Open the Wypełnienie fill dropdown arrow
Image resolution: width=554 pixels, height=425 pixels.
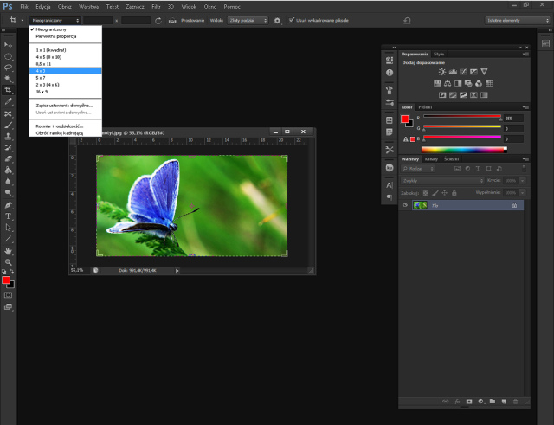[522, 192]
